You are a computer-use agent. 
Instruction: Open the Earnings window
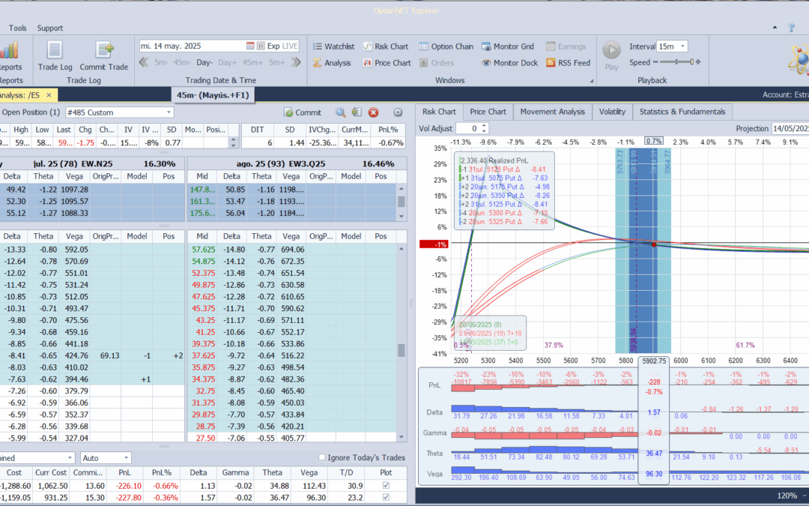click(x=566, y=46)
